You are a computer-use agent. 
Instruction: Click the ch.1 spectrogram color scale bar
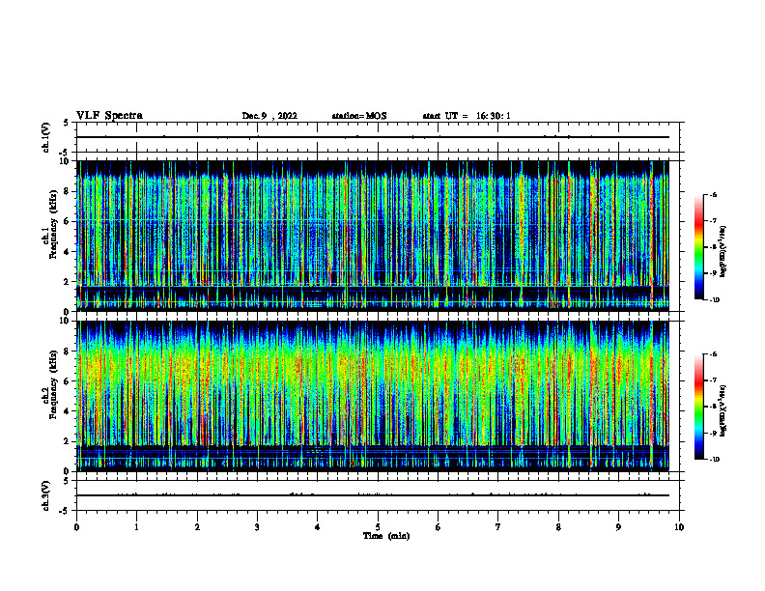[x=698, y=247]
